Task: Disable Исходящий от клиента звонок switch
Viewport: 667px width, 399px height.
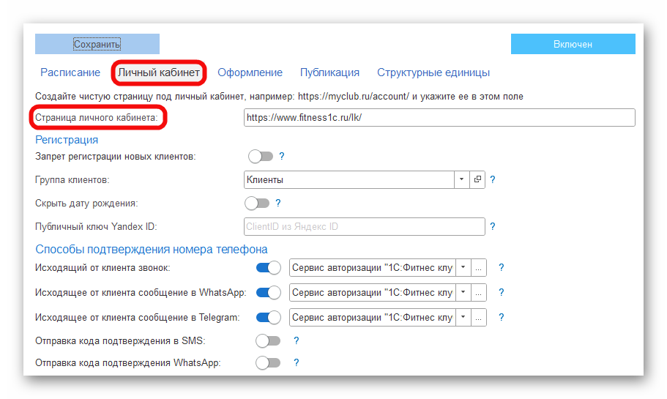Action: [269, 268]
